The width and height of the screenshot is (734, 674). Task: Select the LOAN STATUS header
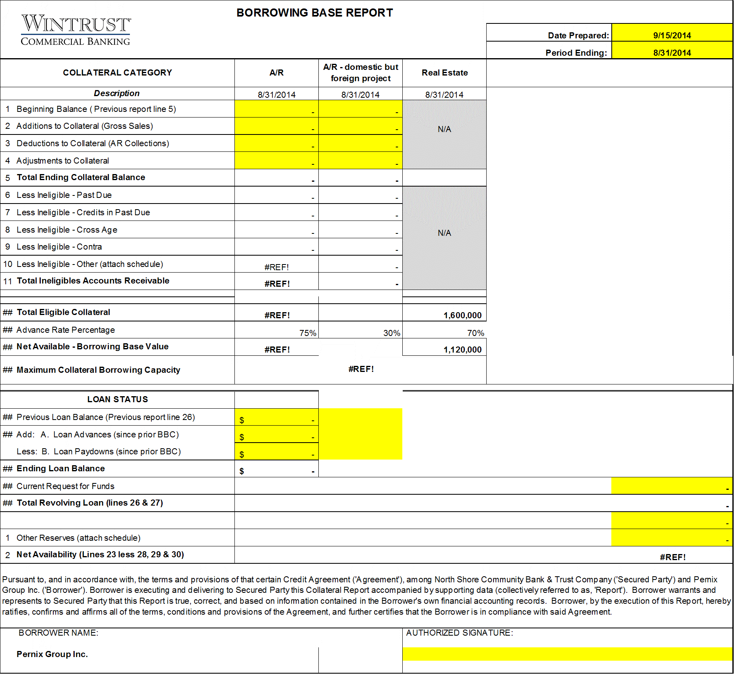pyautogui.click(x=117, y=399)
